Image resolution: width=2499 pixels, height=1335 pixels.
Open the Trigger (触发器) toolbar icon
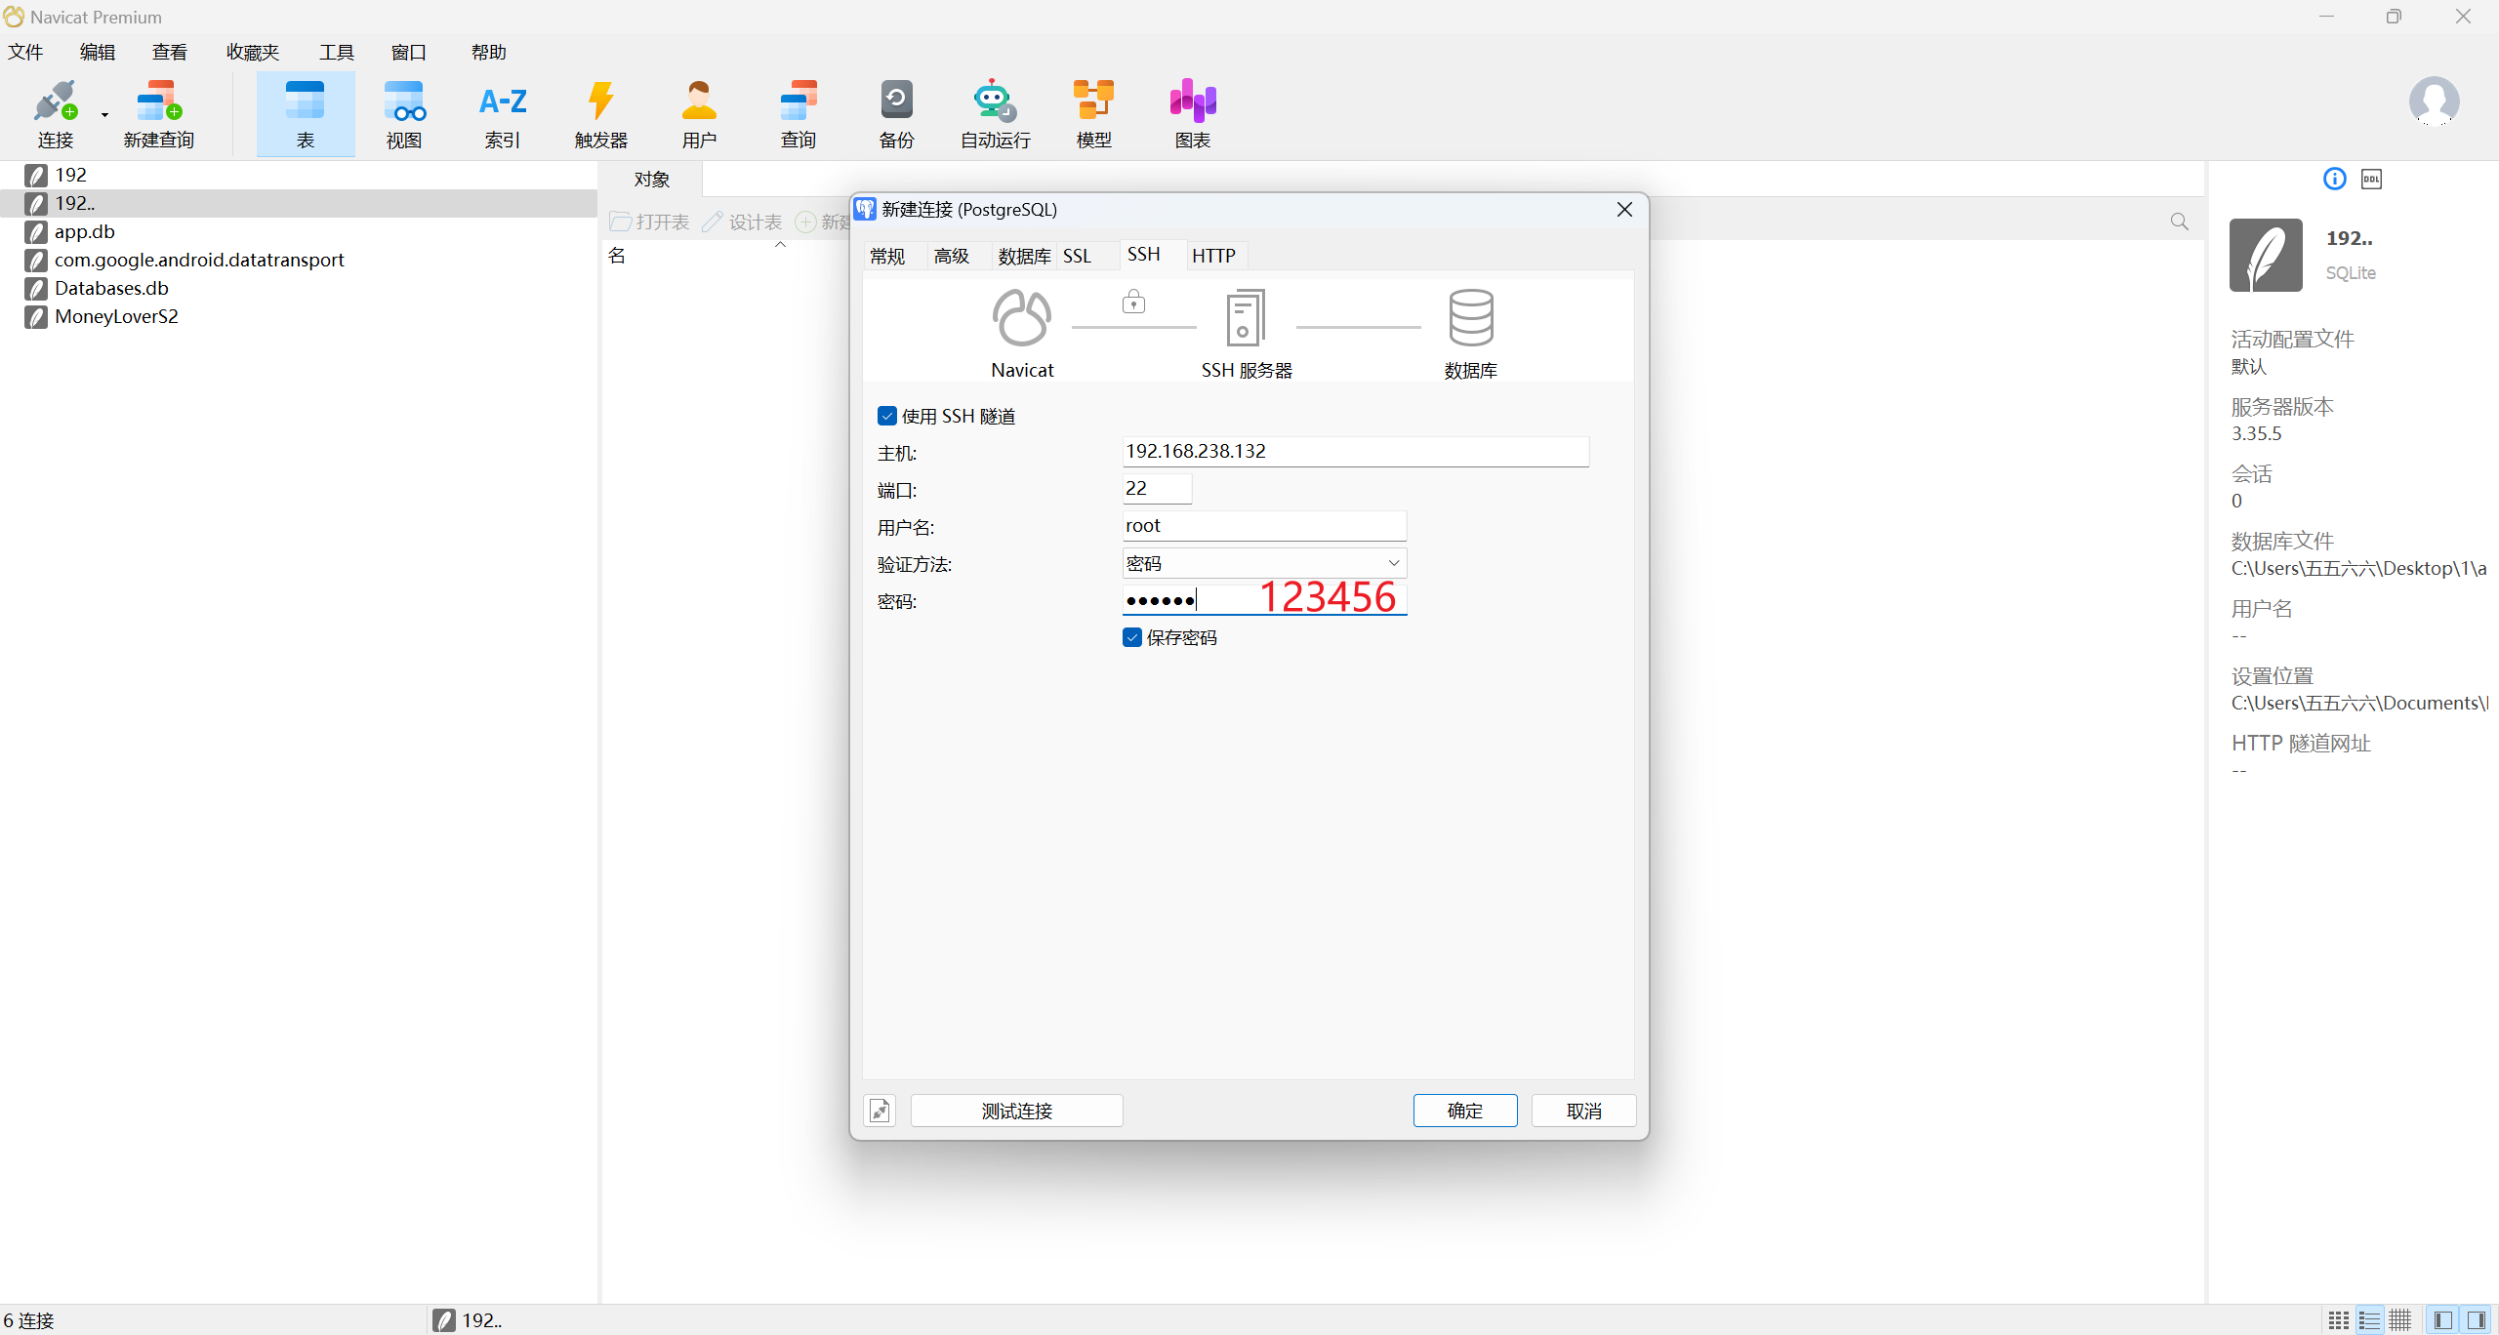(600, 114)
